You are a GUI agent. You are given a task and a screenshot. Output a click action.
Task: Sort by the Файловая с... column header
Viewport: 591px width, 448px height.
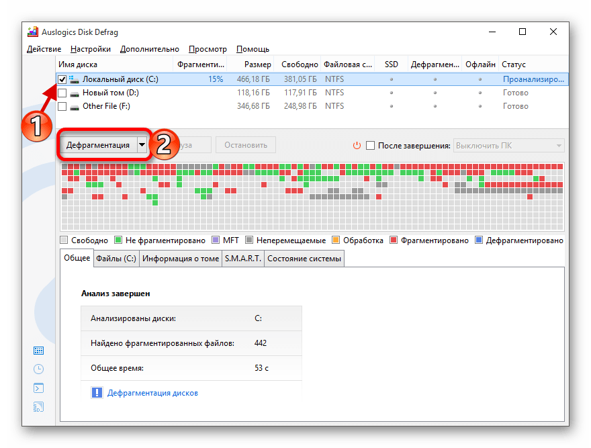pos(348,64)
